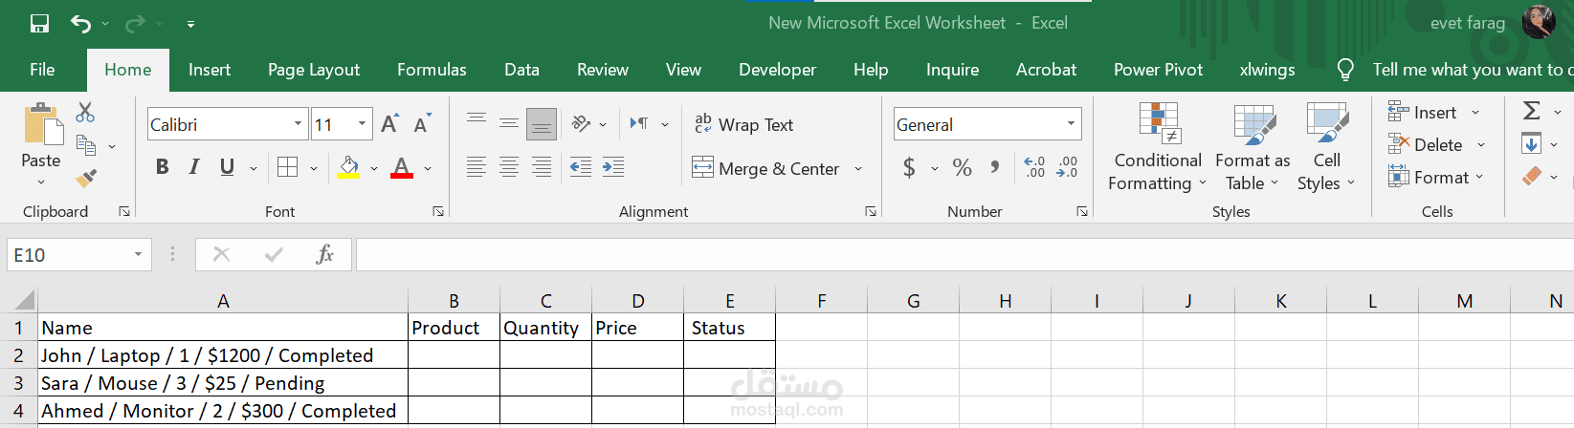Viewport: 1574px width, 428px height.
Task: Toggle Bold formatting
Action: tap(163, 167)
